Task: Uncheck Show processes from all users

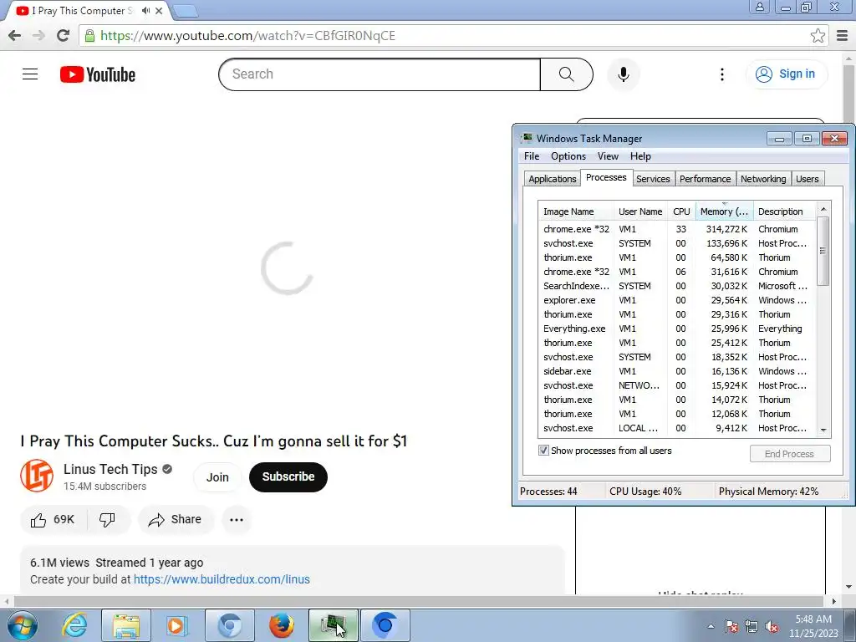Action: pos(543,451)
